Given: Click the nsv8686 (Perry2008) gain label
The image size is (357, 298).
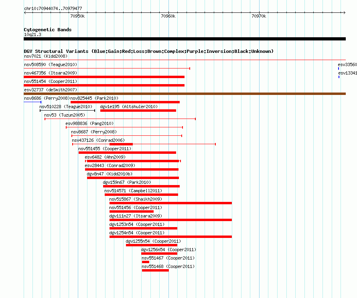Looking at the screenshot, I should [x=47, y=98].
